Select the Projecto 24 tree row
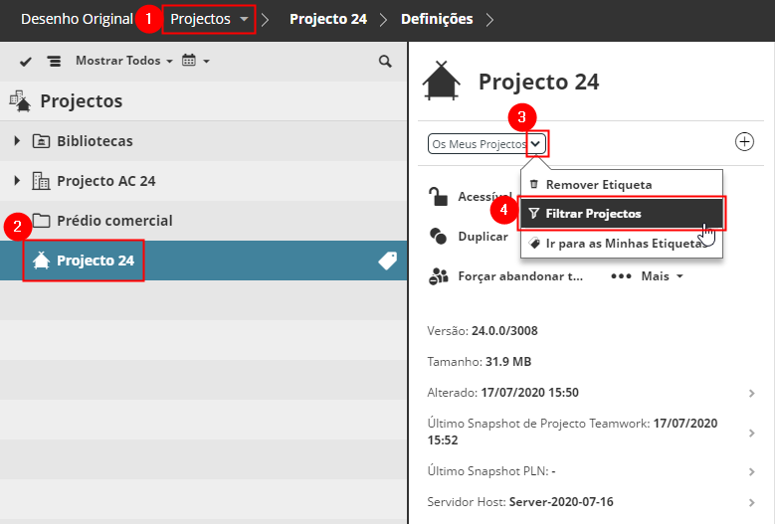Image resolution: width=775 pixels, height=524 pixels. (x=204, y=261)
